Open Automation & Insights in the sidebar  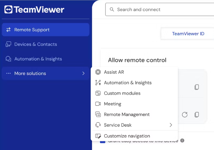click(x=46, y=59)
